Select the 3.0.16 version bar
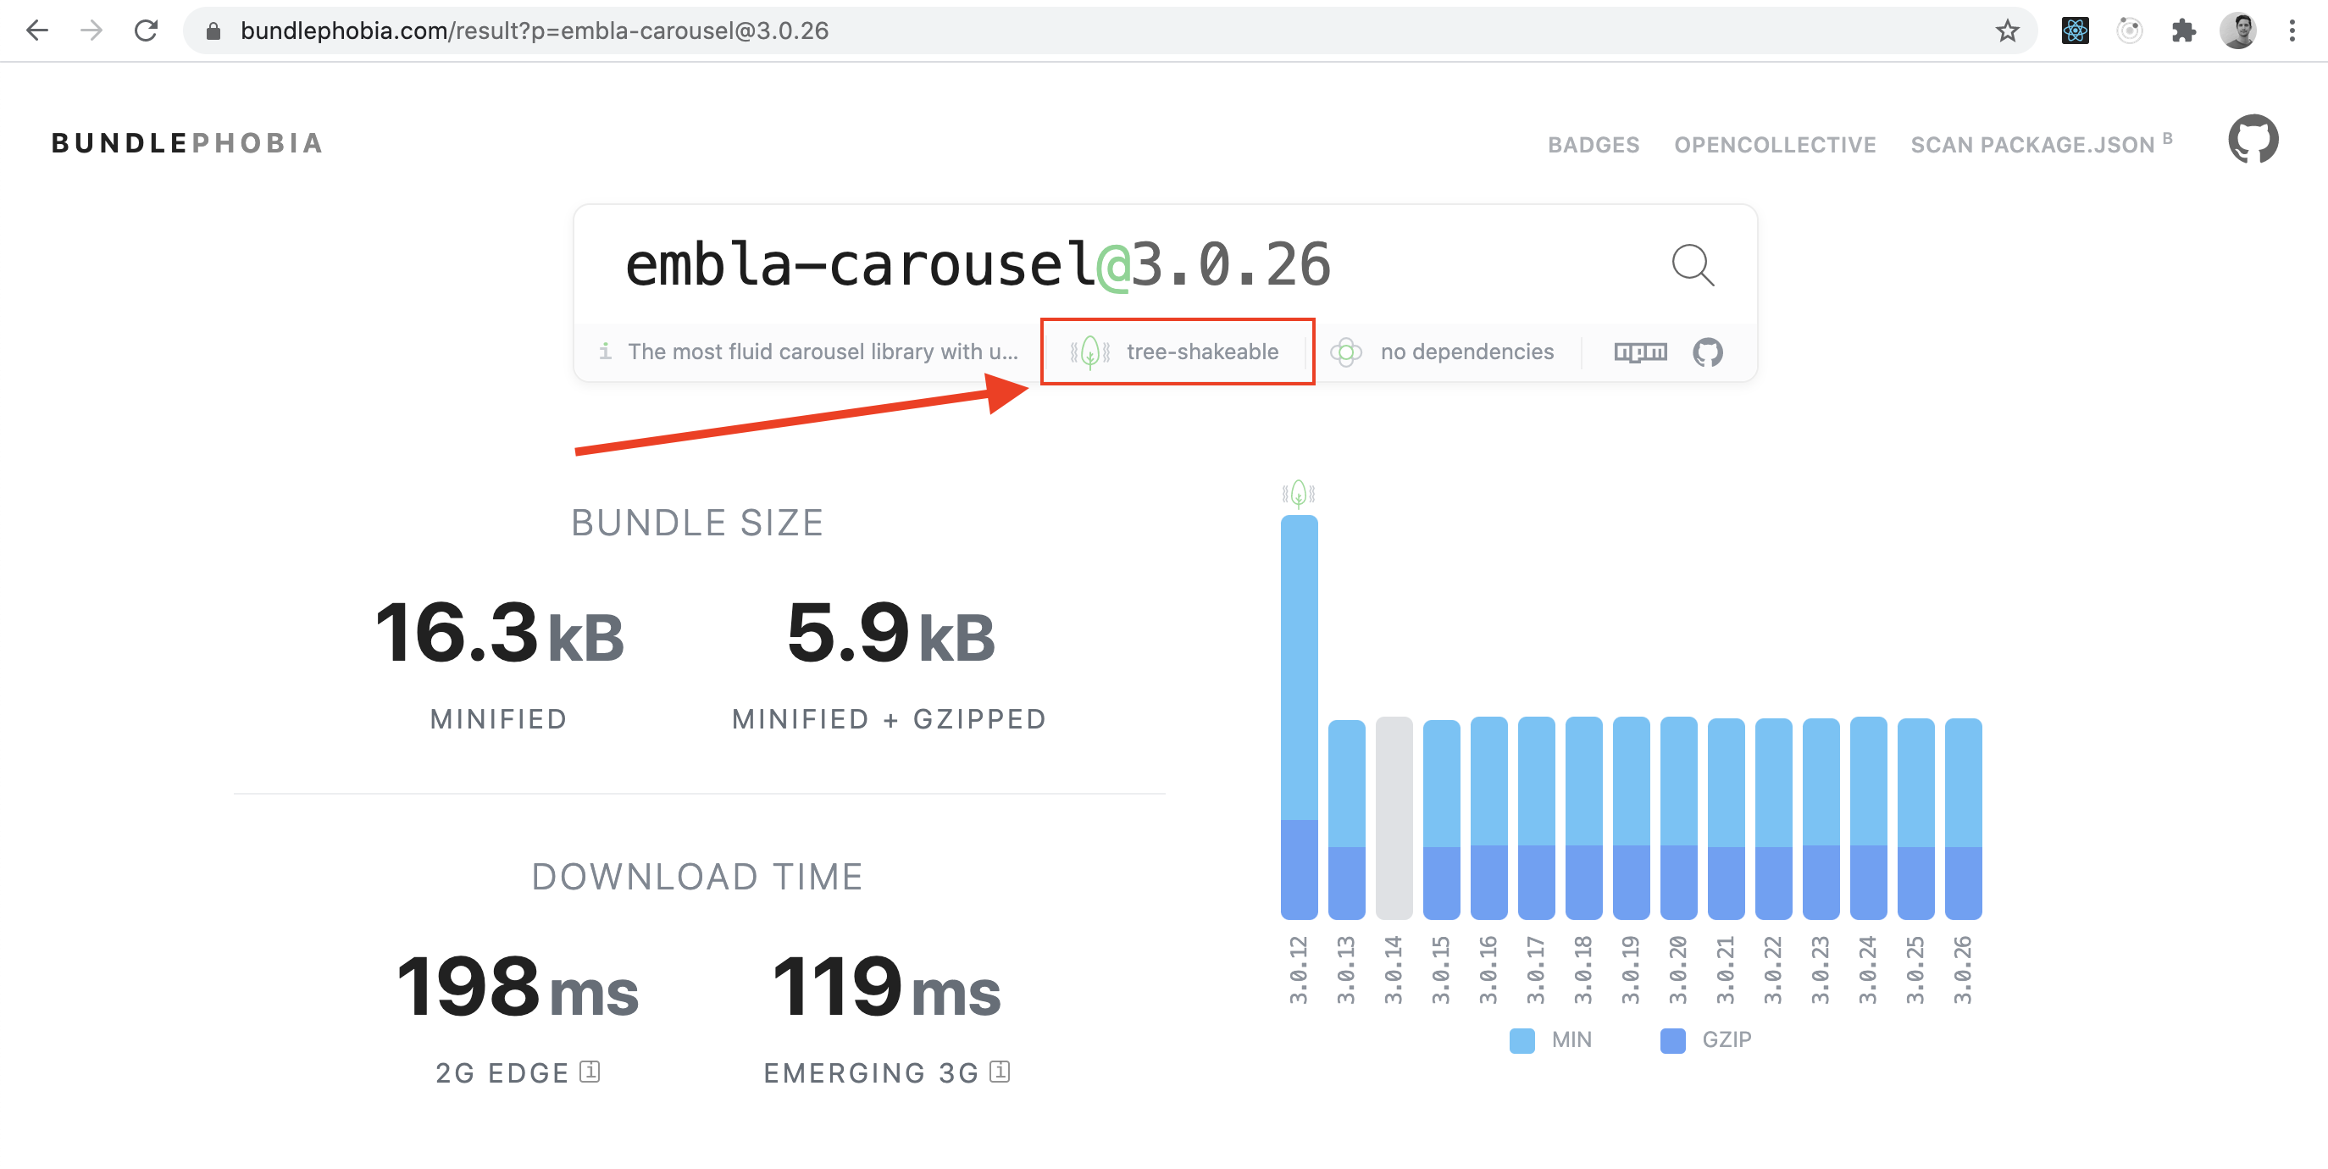Viewport: 2328px width, 1169px height. (x=1488, y=818)
